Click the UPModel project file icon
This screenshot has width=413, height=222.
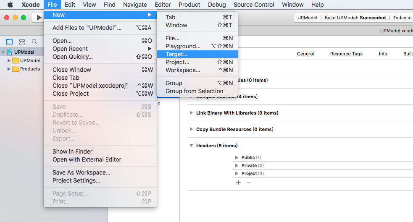coord(9,52)
